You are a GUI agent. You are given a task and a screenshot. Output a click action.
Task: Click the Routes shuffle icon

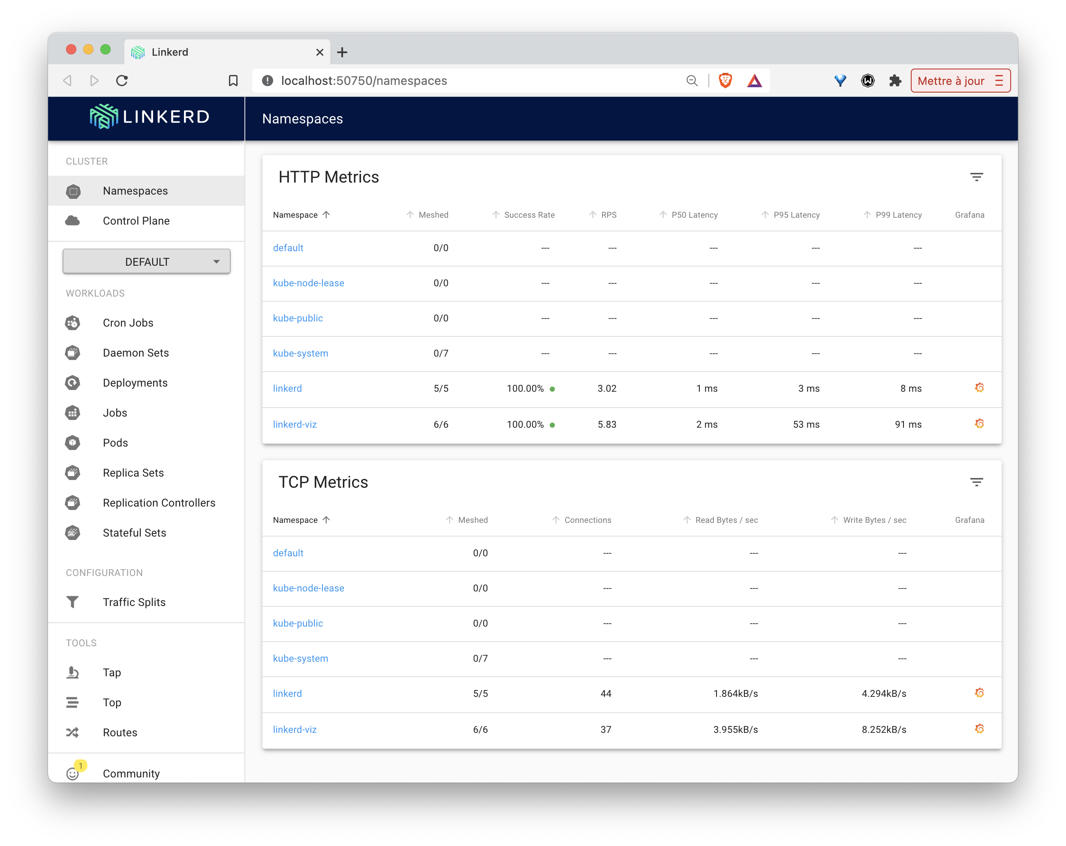pyautogui.click(x=73, y=732)
